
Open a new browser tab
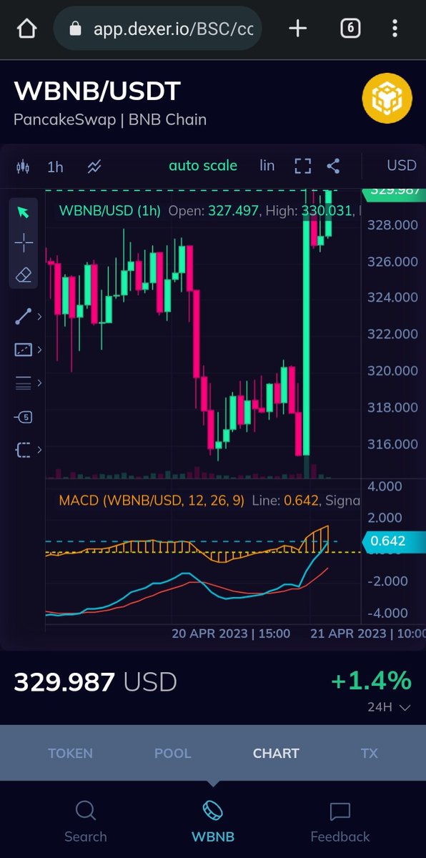click(297, 29)
